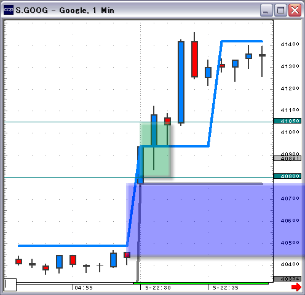Click the 41200 price scale label

click(x=290, y=88)
